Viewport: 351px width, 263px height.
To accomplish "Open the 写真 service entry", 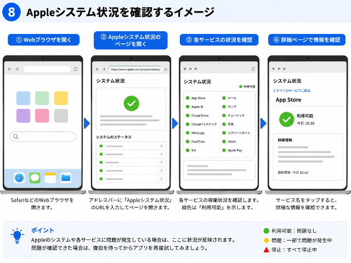I will point(228,124).
